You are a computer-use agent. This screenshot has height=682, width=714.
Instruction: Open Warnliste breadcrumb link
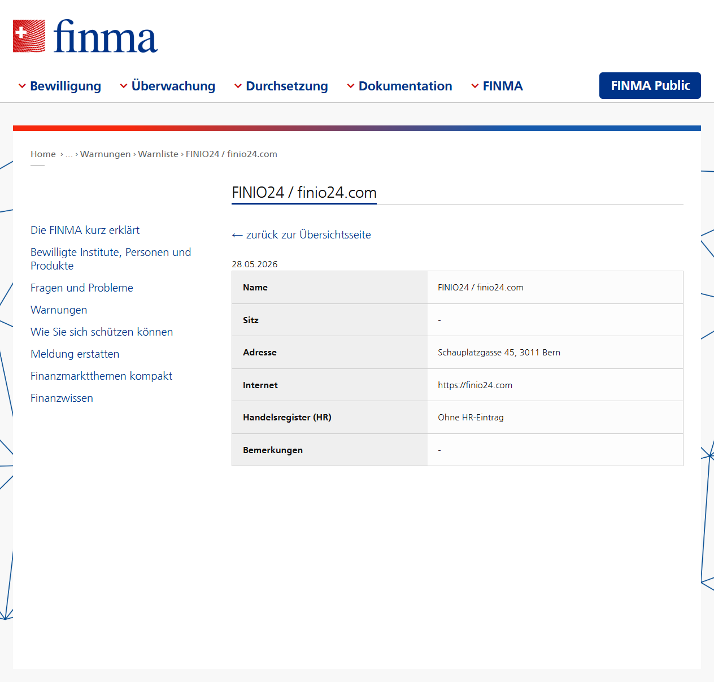158,154
